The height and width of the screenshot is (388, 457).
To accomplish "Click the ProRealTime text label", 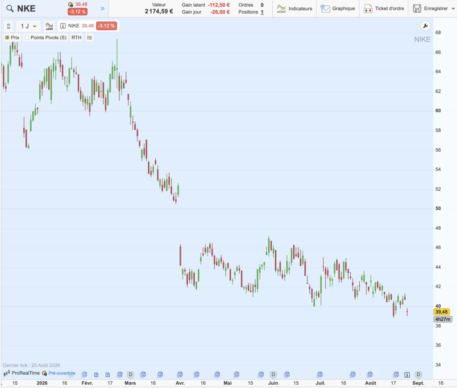I will (x=25, y=373).
